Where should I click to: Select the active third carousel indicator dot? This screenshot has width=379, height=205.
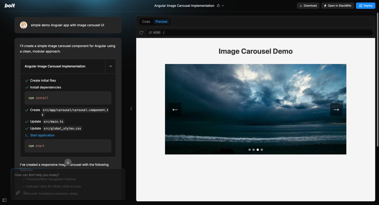(258, 150)
